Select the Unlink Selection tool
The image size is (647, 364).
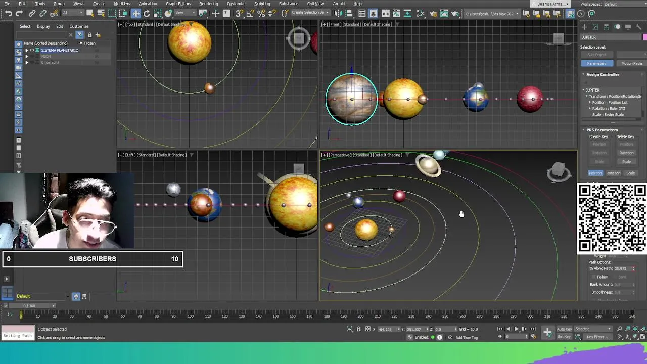43,13
